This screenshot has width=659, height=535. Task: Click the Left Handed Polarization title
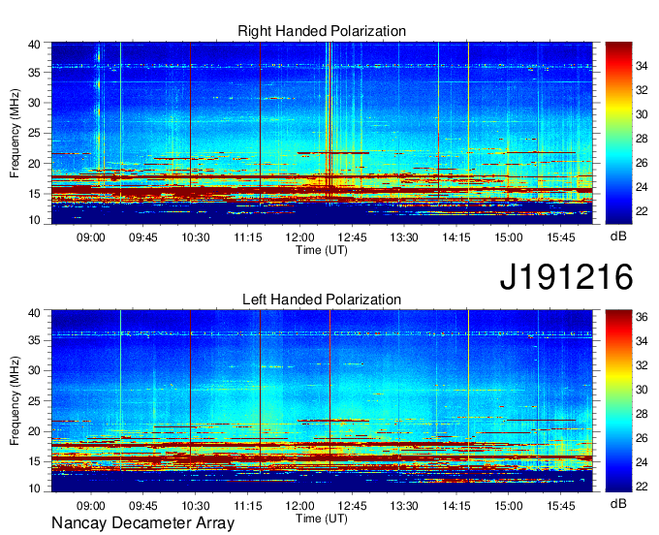(322, 299)
